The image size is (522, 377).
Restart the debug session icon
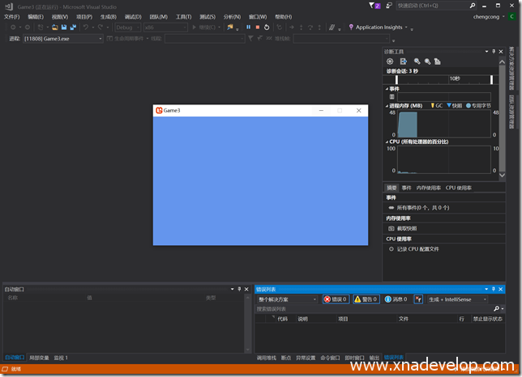[267, 27]
